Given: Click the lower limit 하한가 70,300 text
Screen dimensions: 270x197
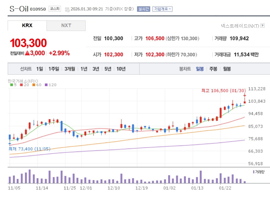Looking at the screenshot, I should 181,55.
